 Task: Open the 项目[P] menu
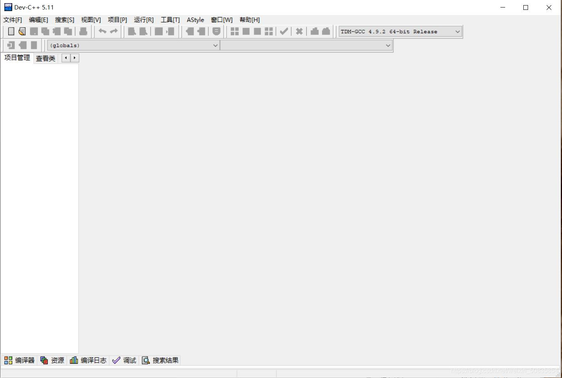click(x=117, y=20)
